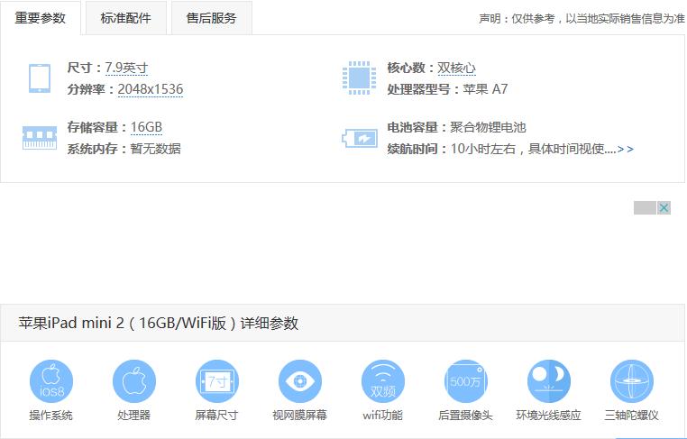Open the 重要参数 tab
The width and height of the screenshot is (687, 439).
[x=41, y=18]
